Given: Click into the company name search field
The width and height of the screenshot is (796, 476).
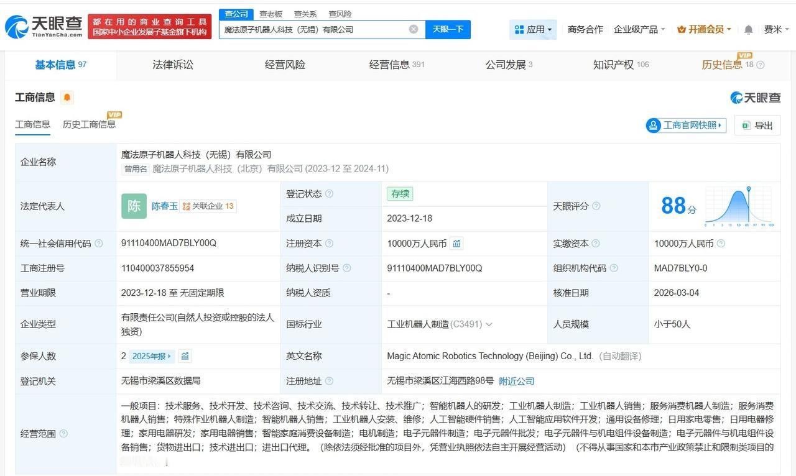Looking at the screenshot, I should 314,29.
